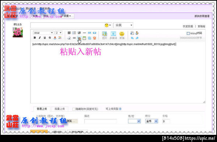Open the 多媒体 multimedia insert tool
This screenshot has width=217, height=142.
(x=113, y=35)
